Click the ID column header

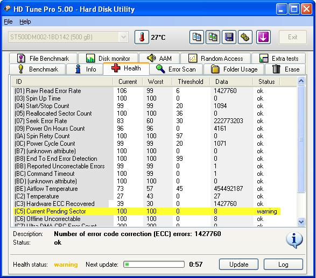62,82
